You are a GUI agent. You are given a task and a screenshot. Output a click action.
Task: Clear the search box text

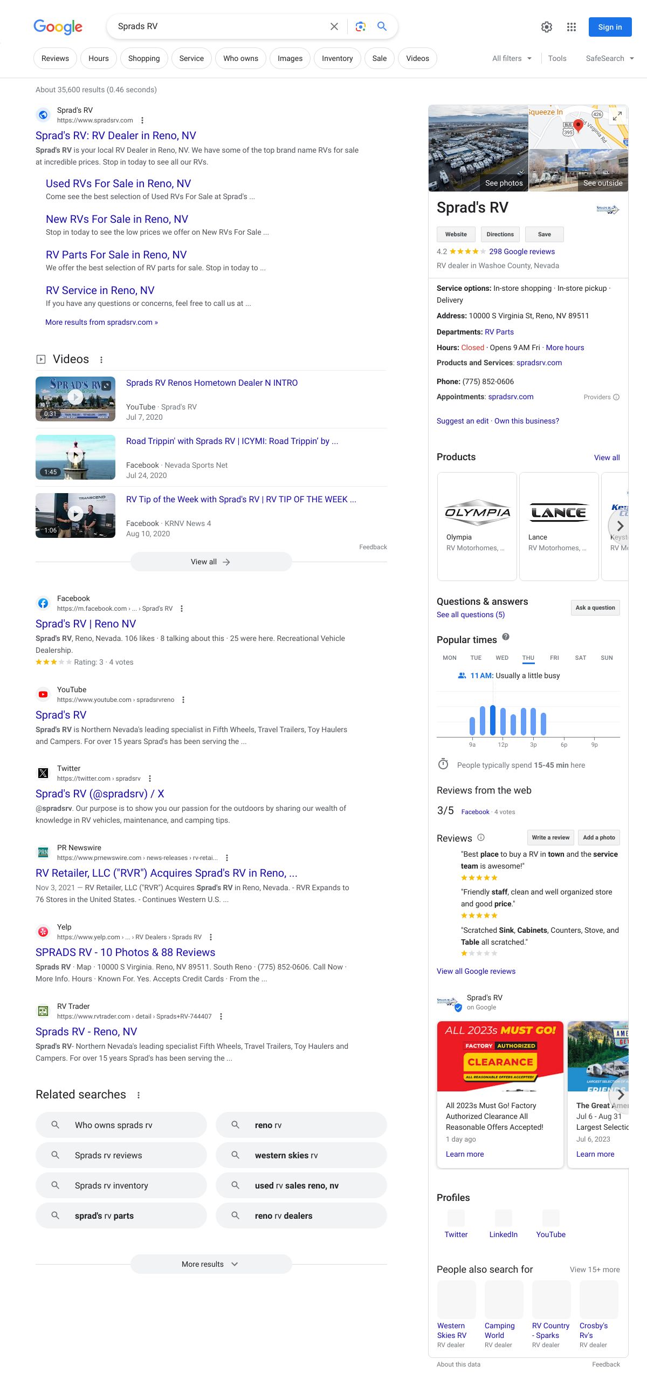[334, 26]
